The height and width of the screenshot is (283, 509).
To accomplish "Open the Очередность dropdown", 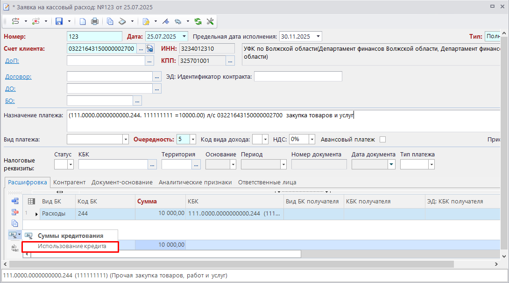I will coord(193,139).
